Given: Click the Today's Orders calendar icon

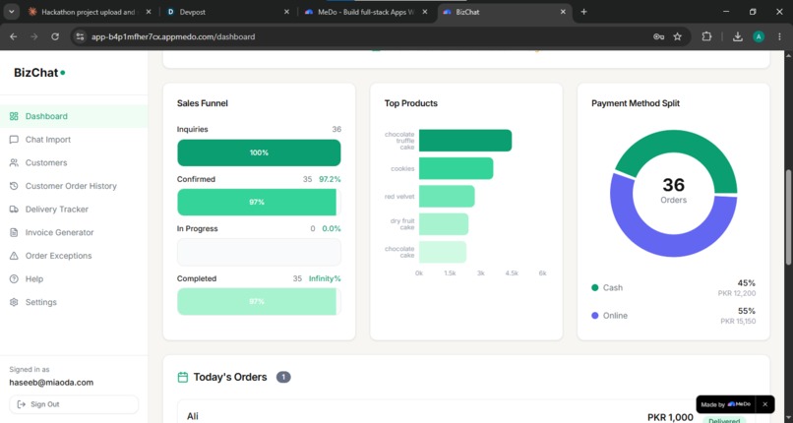Looking at the screenshot, I should pos(183,377).
